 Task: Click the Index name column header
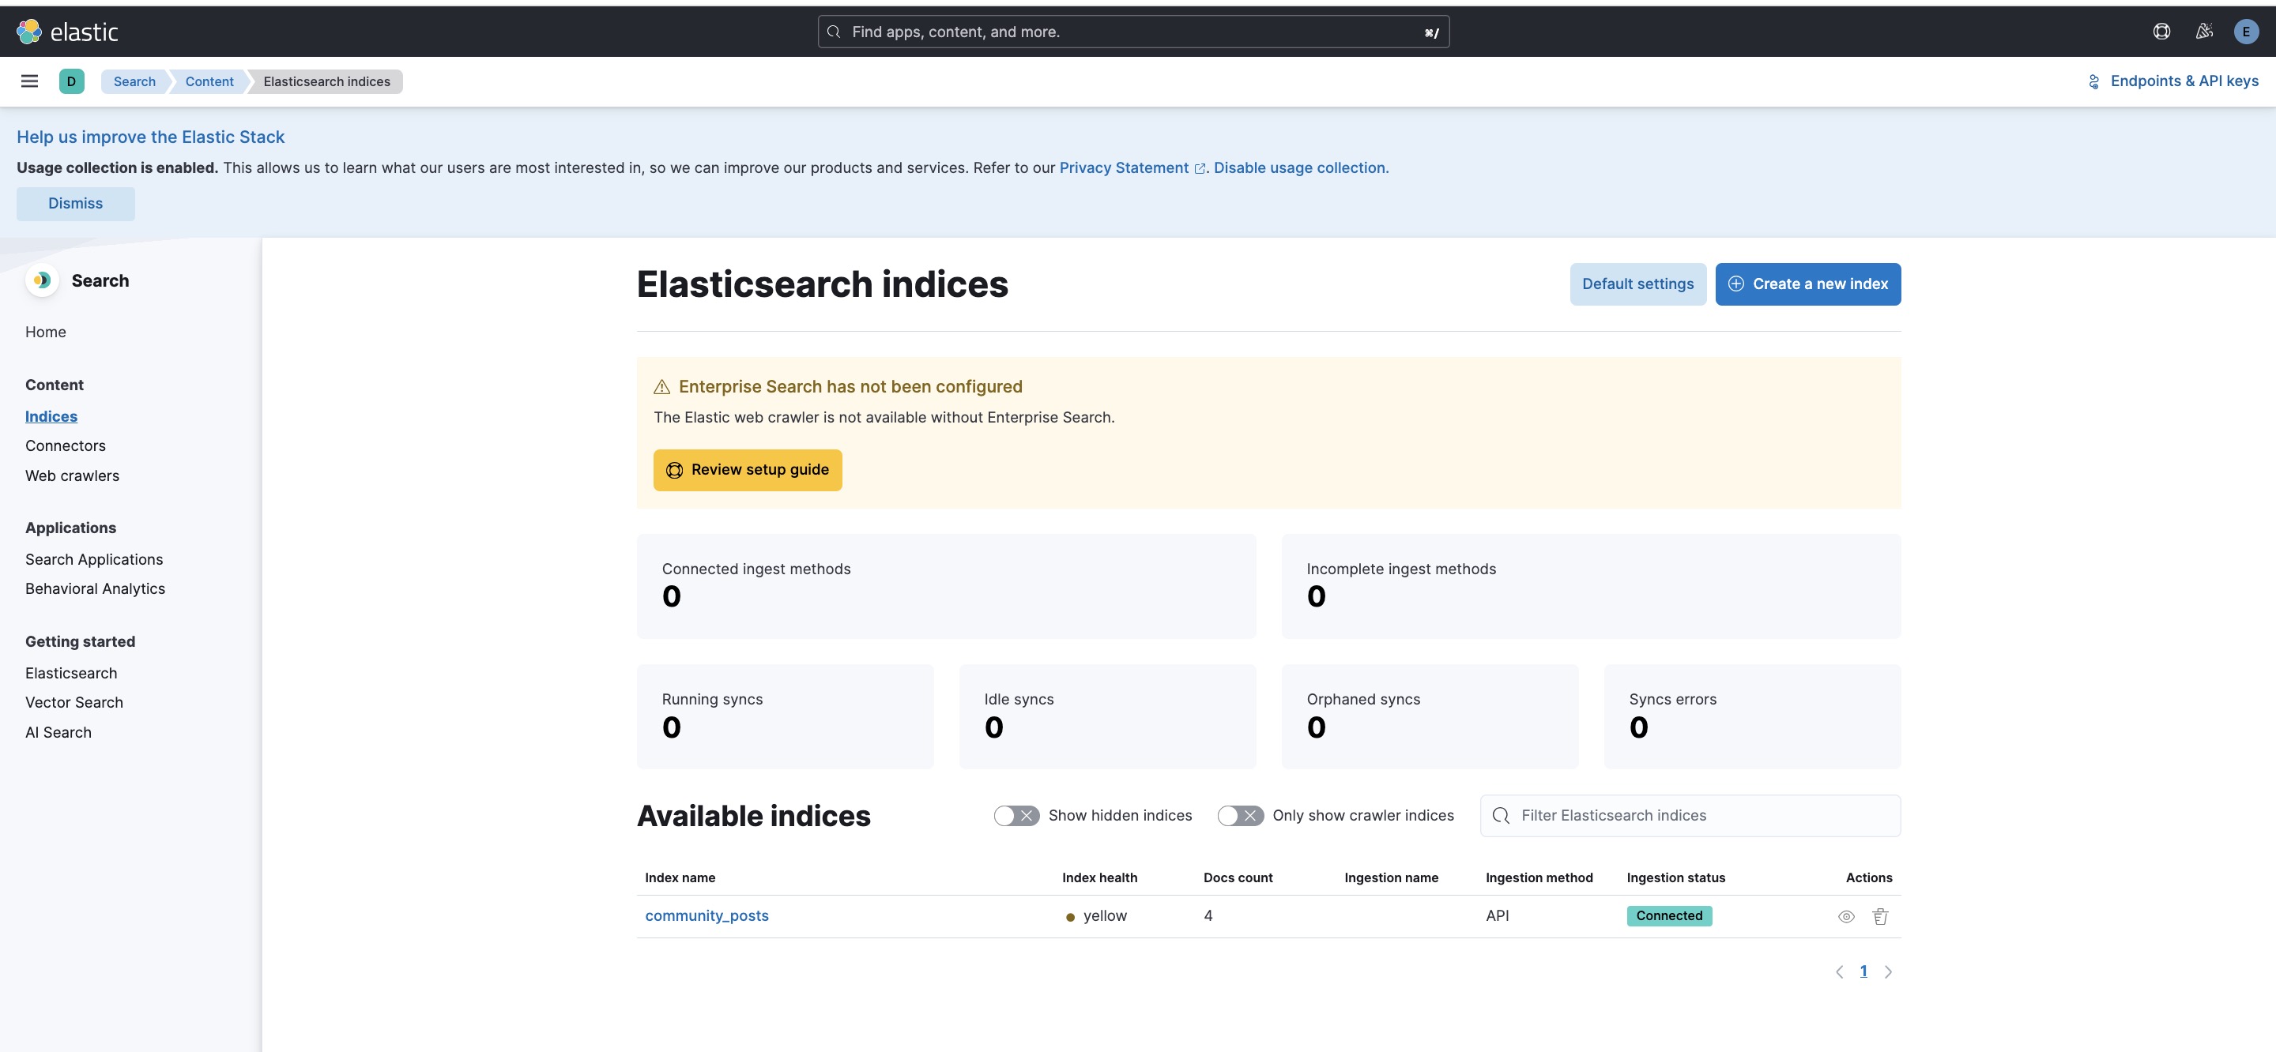click(680, 878)
